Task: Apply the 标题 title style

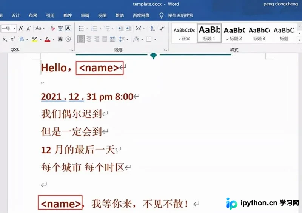Action: (284, 33)
